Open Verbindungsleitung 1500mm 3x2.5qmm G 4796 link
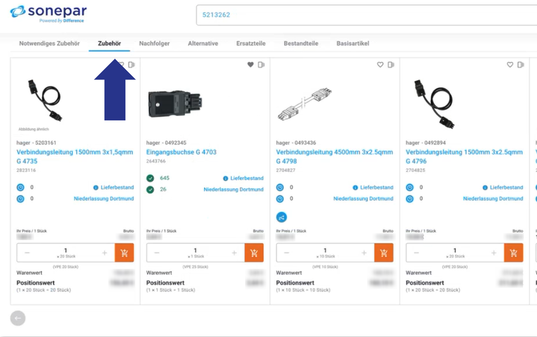 coord(464,156)
